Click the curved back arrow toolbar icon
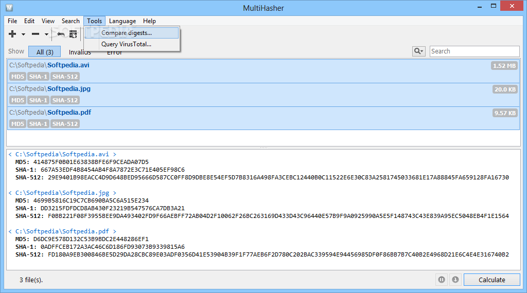 click(x=61, y=34)
